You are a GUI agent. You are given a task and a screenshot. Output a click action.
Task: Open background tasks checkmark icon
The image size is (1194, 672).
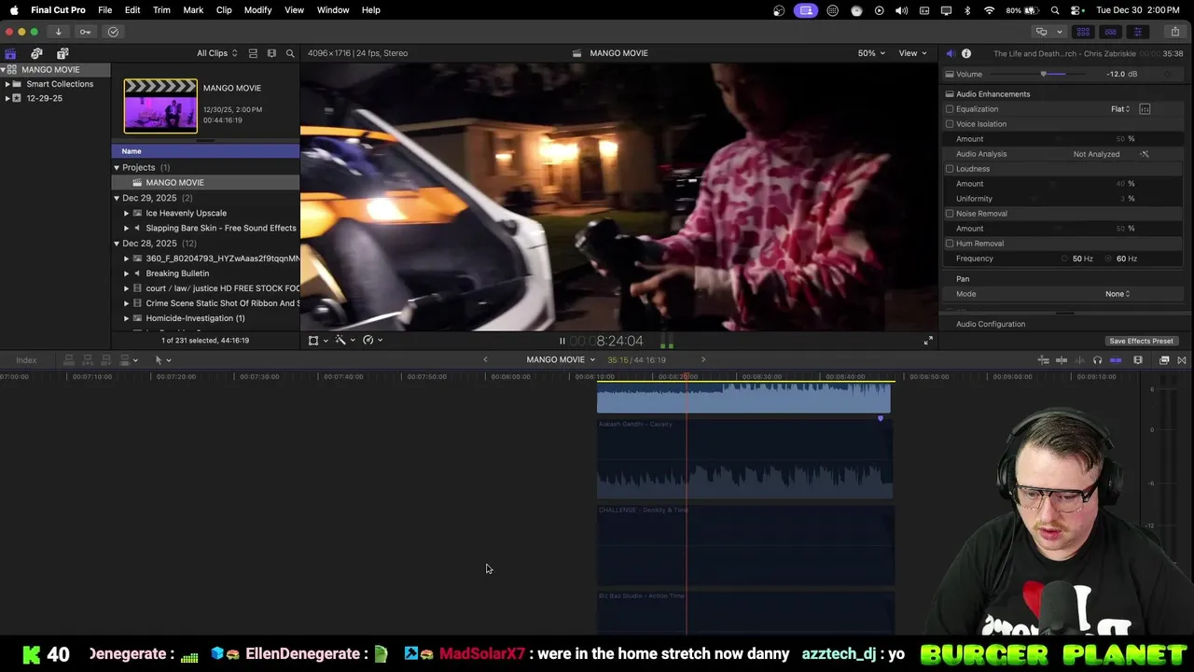coord(113,32)
